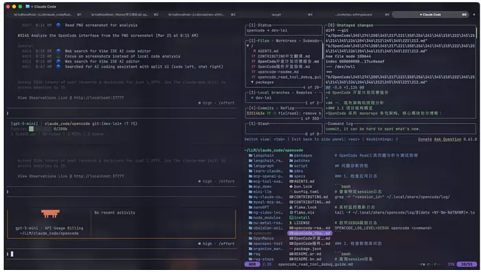Click the NOR mode indicator in status bar
The width and height of the screenshot is (481, 272).
pos(252,264)
